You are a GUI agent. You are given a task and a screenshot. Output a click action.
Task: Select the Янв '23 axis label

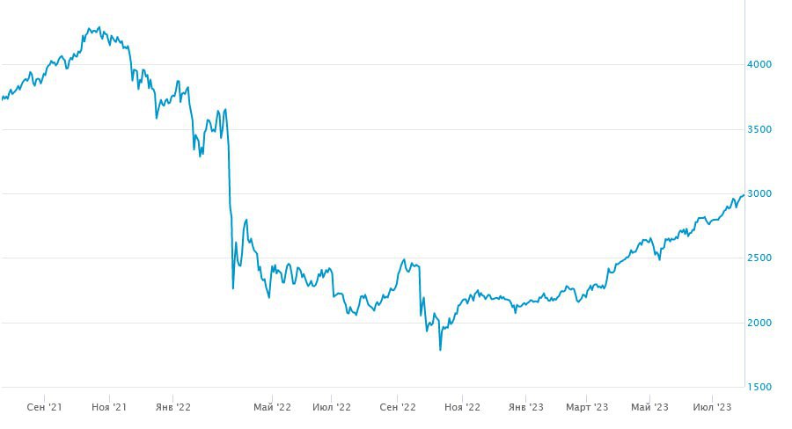525,407
